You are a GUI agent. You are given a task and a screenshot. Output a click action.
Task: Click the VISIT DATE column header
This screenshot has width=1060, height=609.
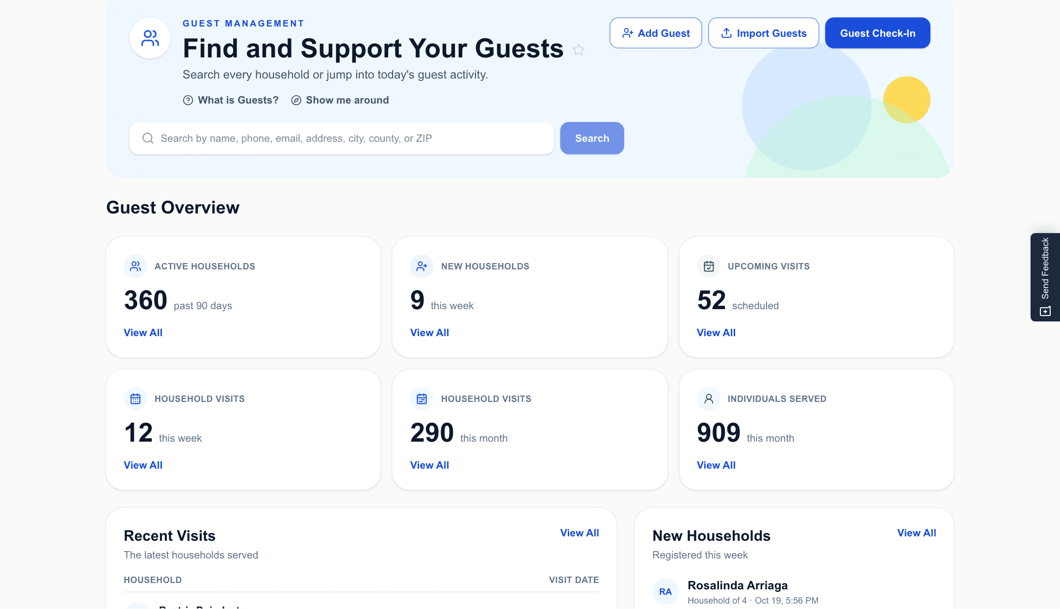574,580
